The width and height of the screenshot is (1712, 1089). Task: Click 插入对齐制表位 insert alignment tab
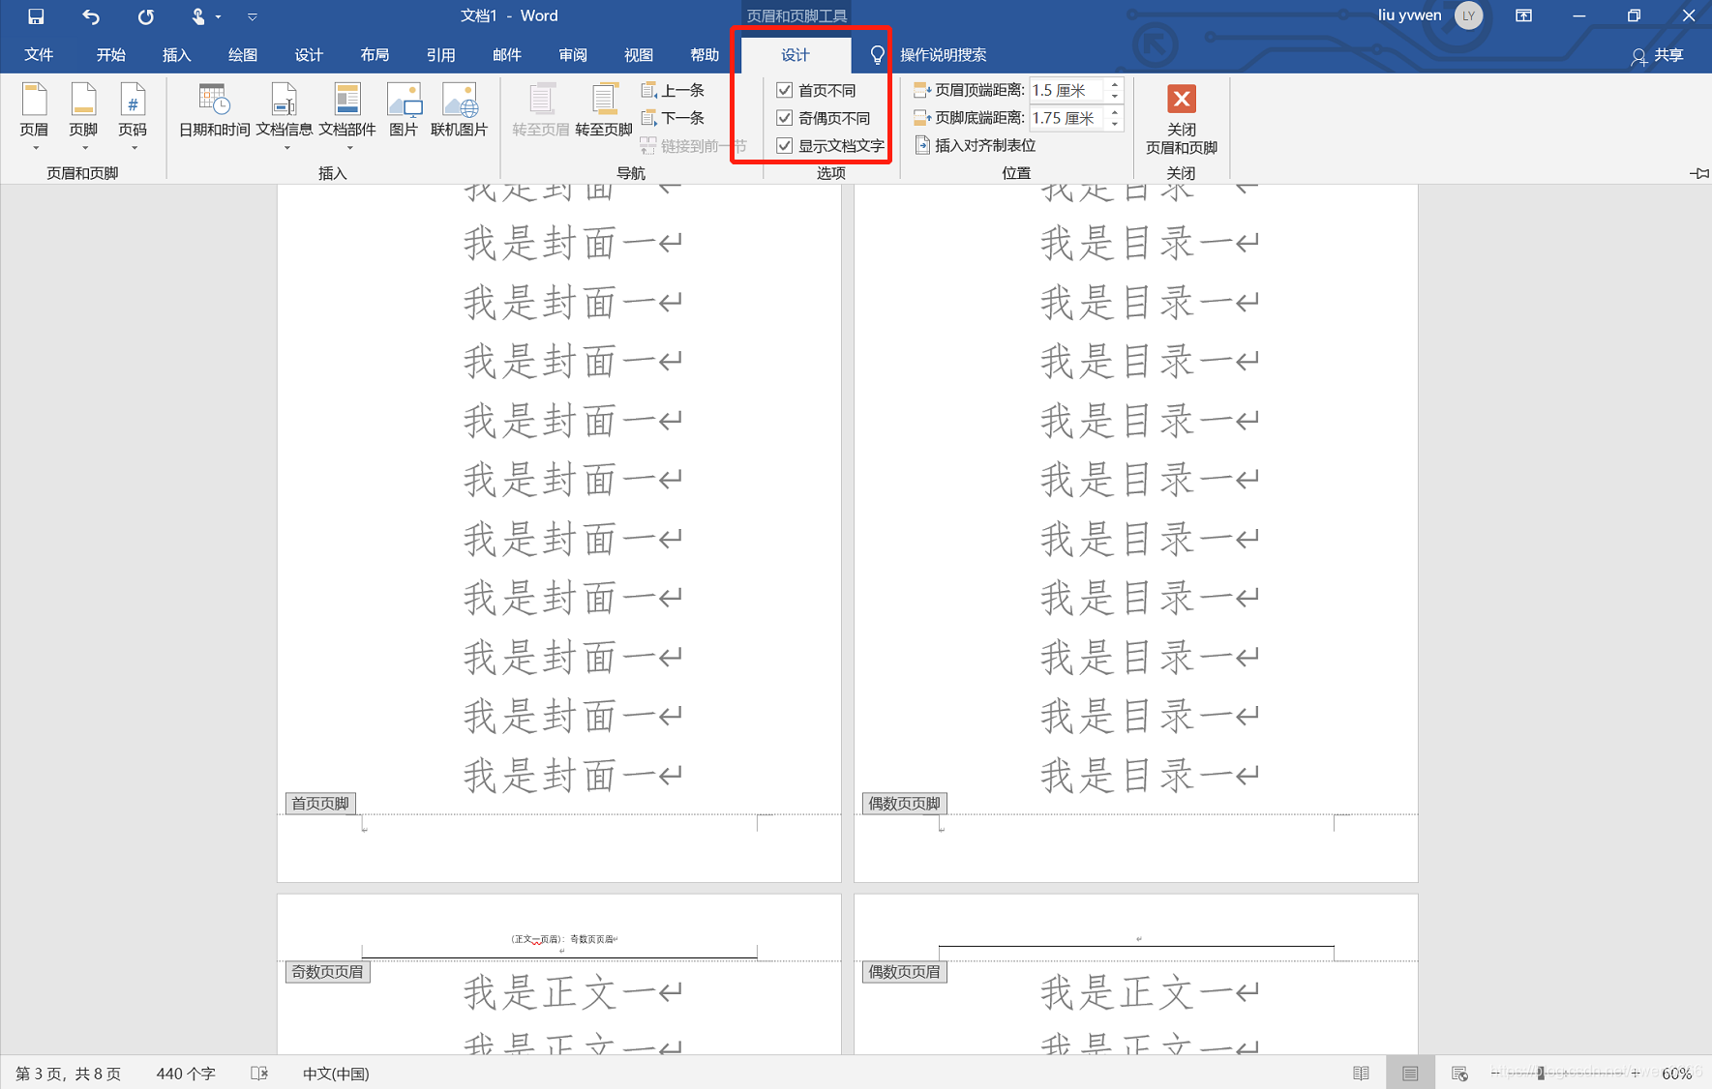pos(976,145)
